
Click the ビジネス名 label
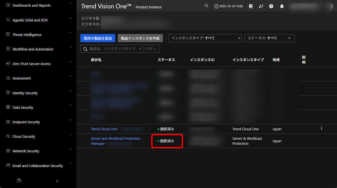coord(91,18)
